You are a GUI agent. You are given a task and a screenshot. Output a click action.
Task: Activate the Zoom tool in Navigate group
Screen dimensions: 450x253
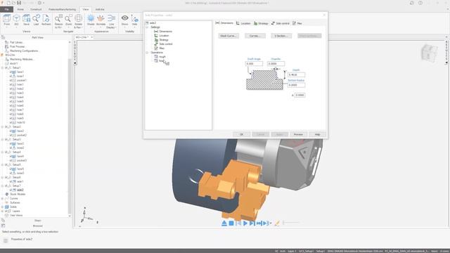pyautogui.click(x=68, y=19)
